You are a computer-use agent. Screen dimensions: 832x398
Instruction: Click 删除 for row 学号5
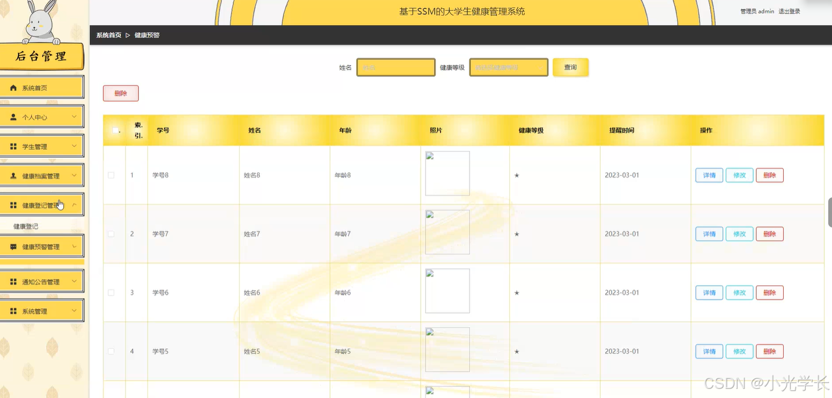769,351
